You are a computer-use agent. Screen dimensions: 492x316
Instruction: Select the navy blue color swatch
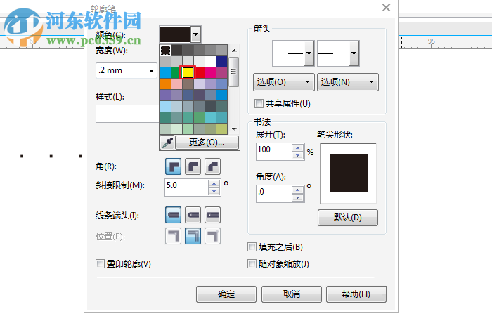click(x=222, y=62)
